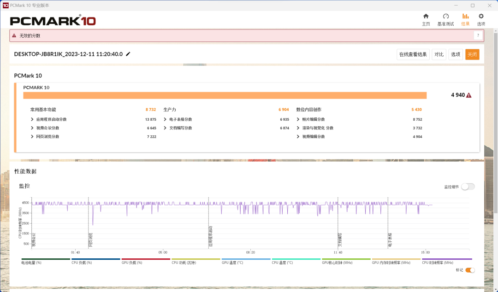Click the 常用基本功能 score 8 732
Screen dimensions: 498x292
tap(151, 110)
